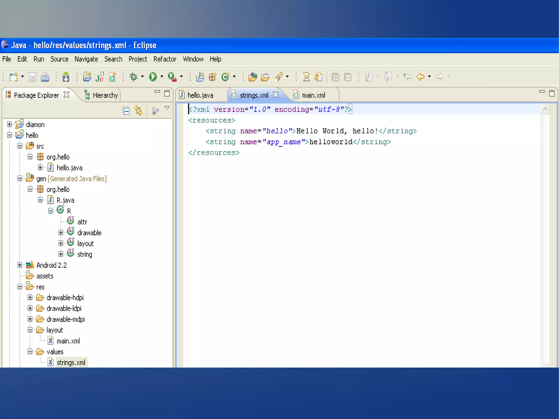Close the strings.xml editor tab

point(276,95)
